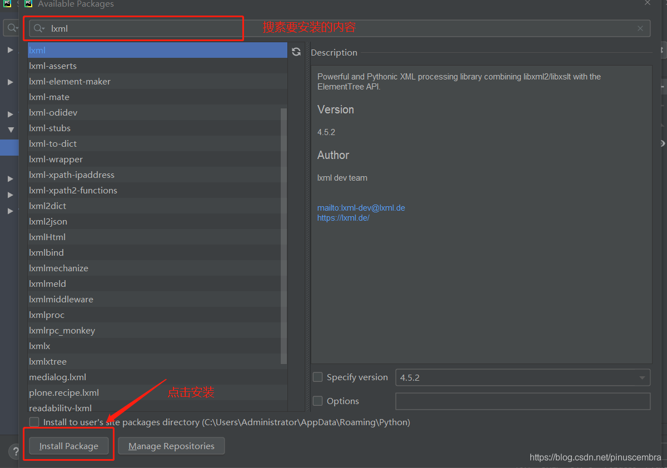Check Install to user's site packages directory
Viewport: 667px width, 468px height.
[x=34, y=422]
